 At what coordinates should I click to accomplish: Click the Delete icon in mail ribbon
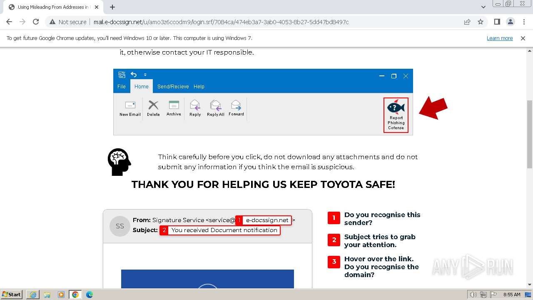[x=153, y=108]
